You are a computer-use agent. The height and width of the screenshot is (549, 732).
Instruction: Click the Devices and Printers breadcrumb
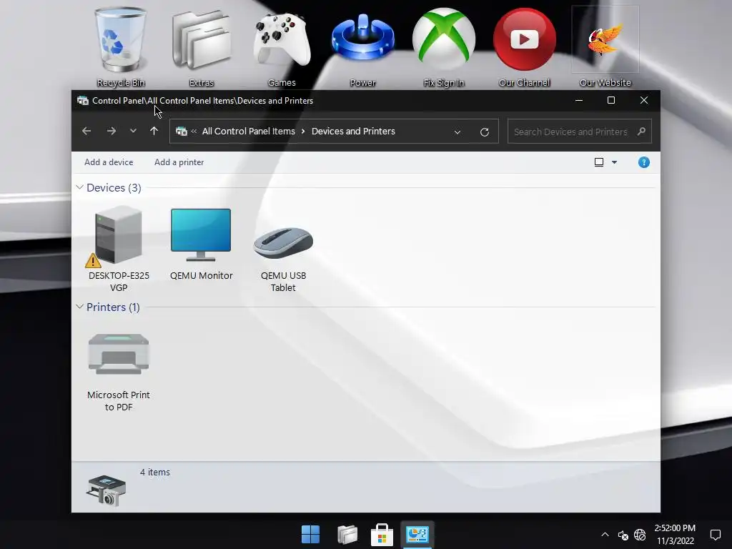(x=353, y=132)
